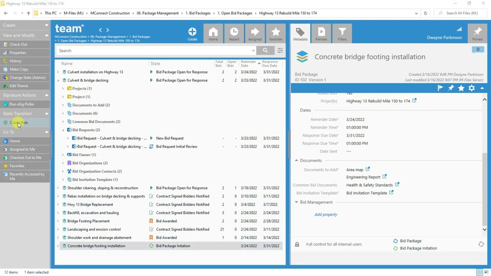The image size is (491, 276).
Task: Open the Home view icon
Action: [213, 32]
